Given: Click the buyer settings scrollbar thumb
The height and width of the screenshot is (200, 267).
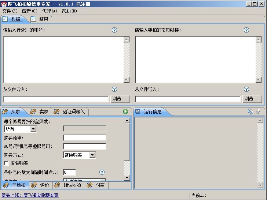Looking at the screenshot, I should point(127,141).
